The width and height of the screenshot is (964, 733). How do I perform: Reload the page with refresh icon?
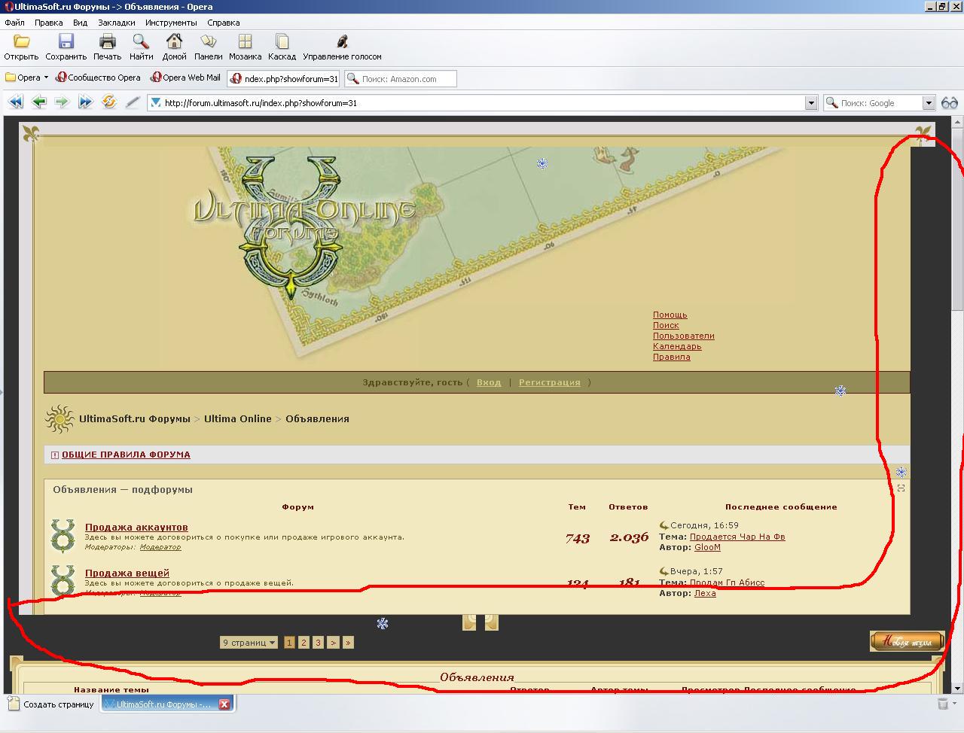pyautogui.click(x=109, y=102)
